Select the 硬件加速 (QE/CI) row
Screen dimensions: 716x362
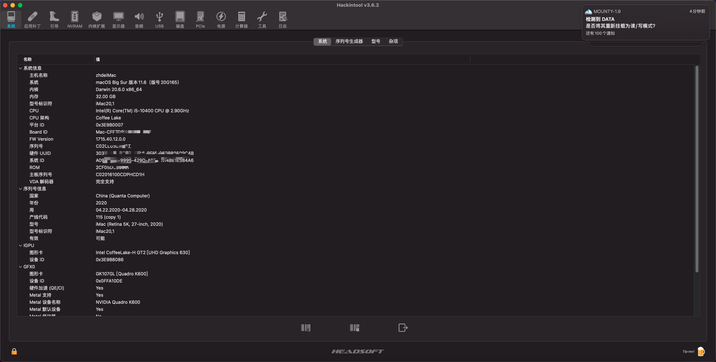click(x=355, y=288)
